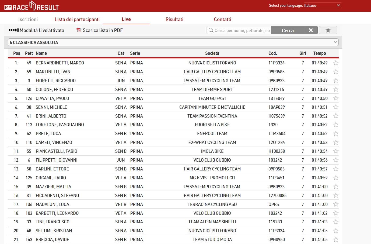The width and height of the screenshot is (371, 244).
Task: Click team CAPITANI MINUTERIE METALLICHE
Action: pos(212,107)
